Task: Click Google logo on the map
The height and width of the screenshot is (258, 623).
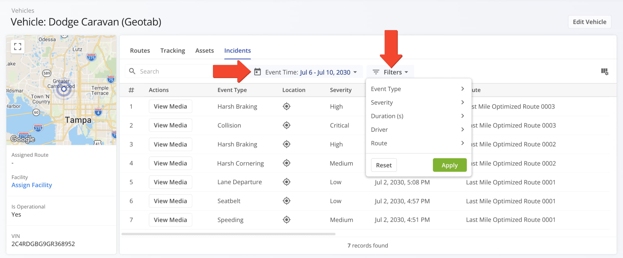Action: (23, 139)
